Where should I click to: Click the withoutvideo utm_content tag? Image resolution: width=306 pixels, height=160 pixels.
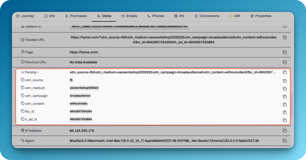79,103
